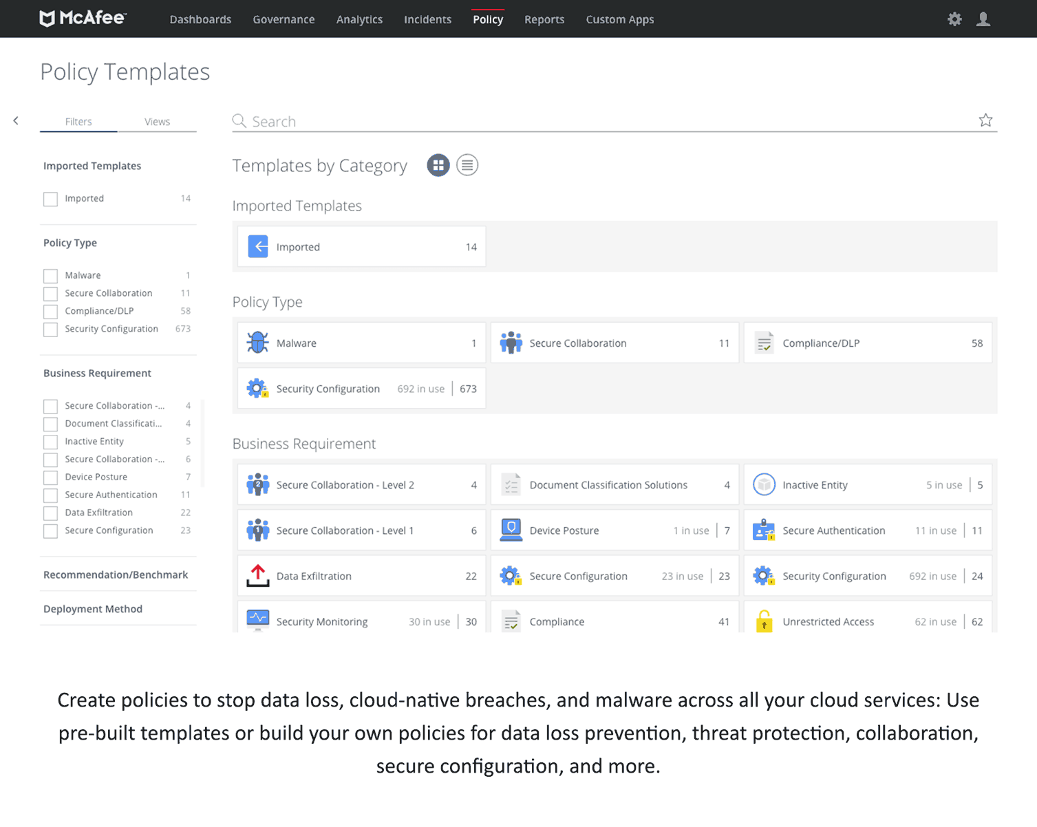Image resolution: width=1037 pixels, height=827 pixels.
Task: Collapse the Policy Type filter section
Action: 70,243
